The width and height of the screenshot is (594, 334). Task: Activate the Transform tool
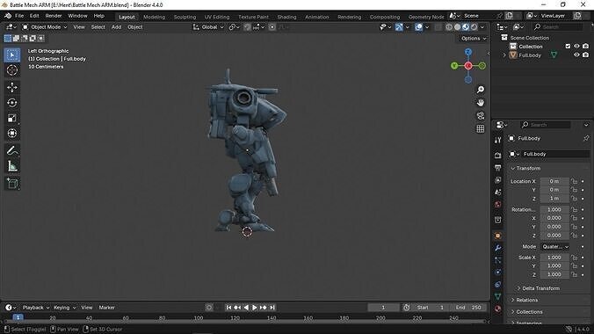12,134
